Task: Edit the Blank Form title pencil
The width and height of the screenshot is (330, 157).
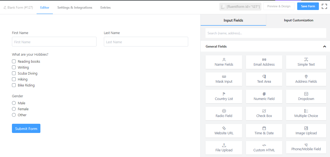Action: tap(5, 8)
